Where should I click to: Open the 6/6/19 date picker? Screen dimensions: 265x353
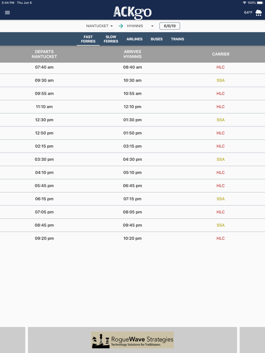pyautogui.click(x=169, y=26)
